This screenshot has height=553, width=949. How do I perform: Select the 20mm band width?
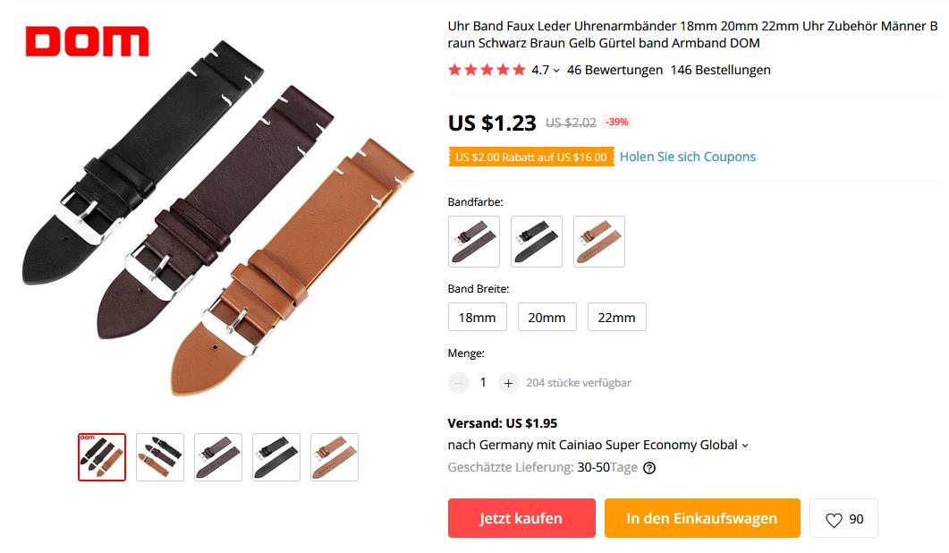pos(547,318)
